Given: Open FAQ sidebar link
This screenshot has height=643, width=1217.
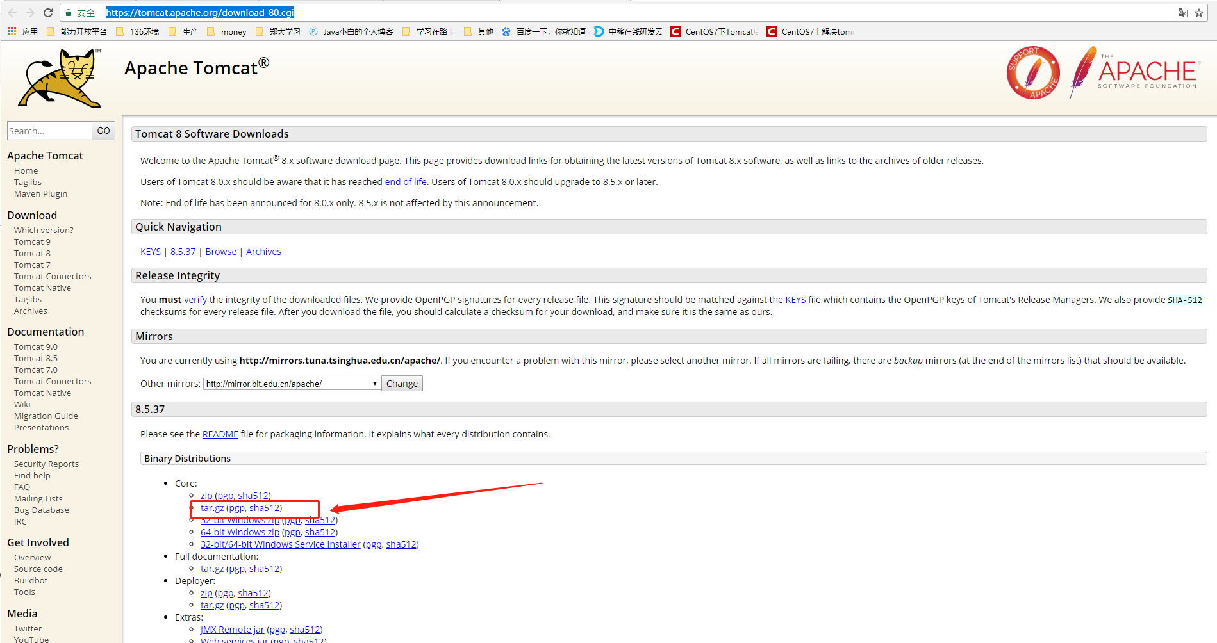Looking at the screenshot, I should click(22, 487).
